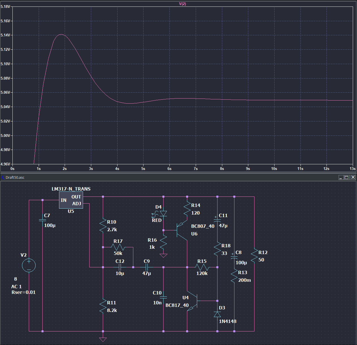Click the 50k value of R17
Viewport: 357px width, 345px height.
[118, 253]
